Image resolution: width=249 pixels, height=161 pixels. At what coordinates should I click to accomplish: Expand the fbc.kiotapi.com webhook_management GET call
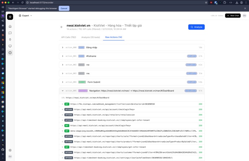tap(132, 104)
